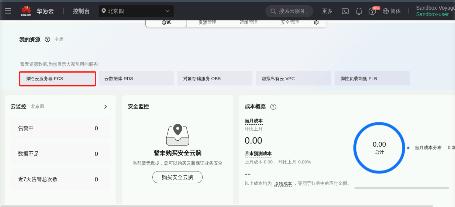Viewport: 455px width, 207px height.
Task: Expand 云监控 panel with chevron arrow
Action: tap(106, 107)
